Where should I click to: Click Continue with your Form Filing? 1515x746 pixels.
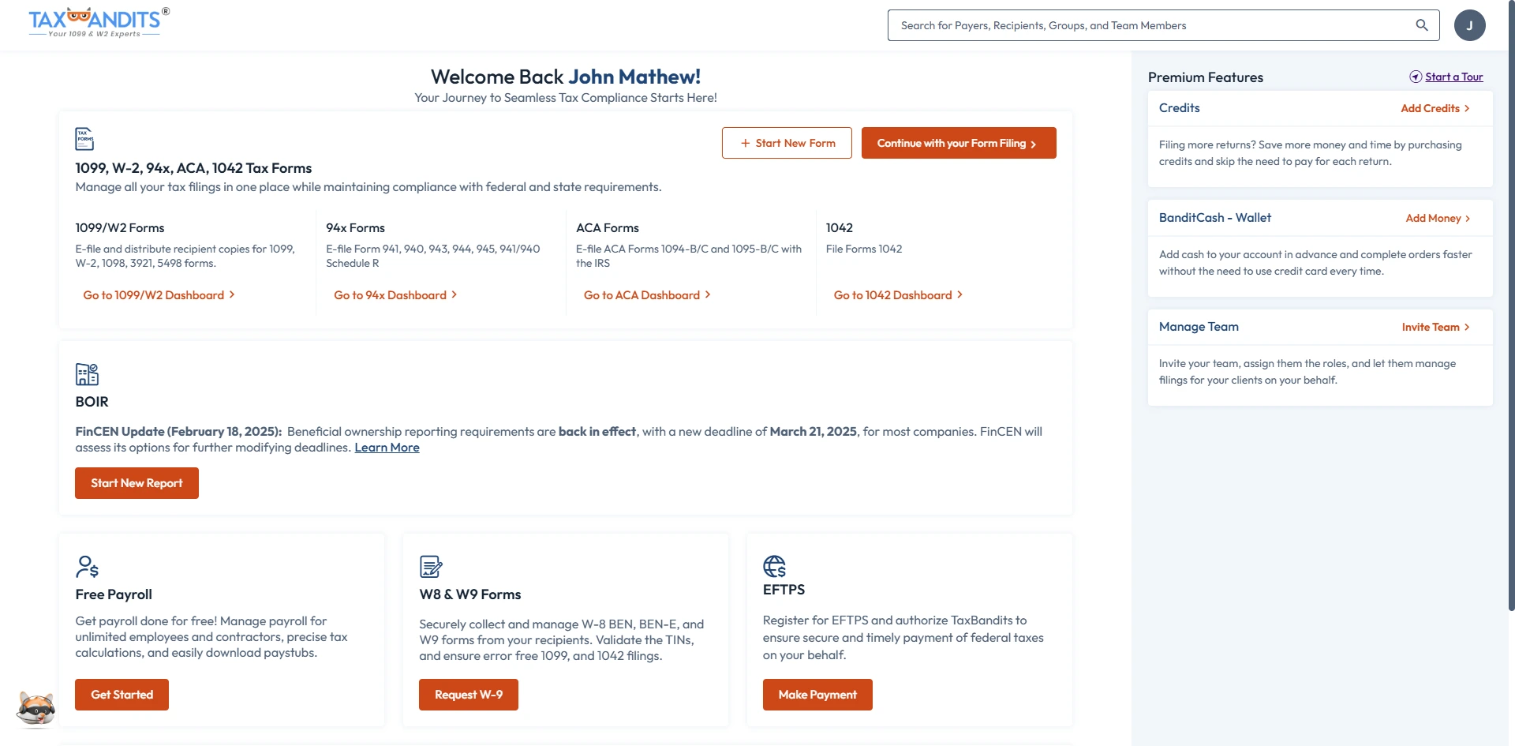959,143
